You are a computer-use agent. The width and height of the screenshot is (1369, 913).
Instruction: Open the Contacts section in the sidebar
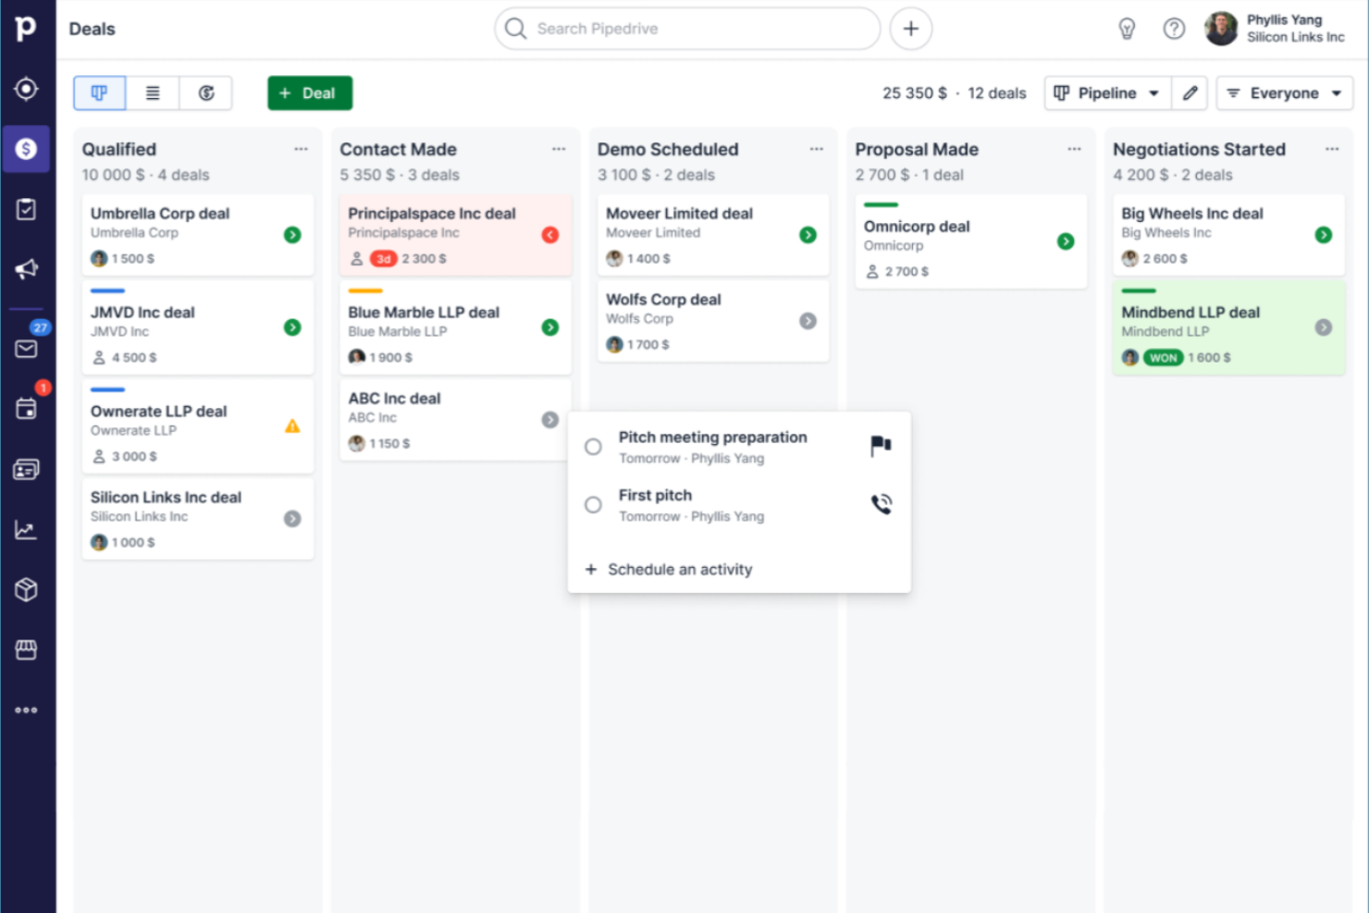point(27,469)
